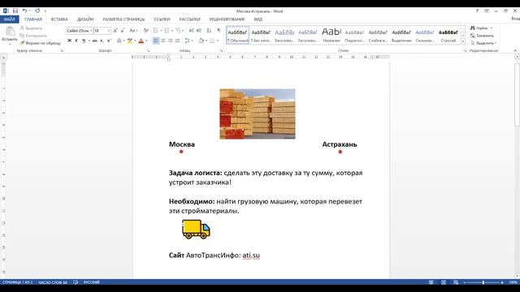
Task: Click the bullets list icon
Action: tap(155, 31)
